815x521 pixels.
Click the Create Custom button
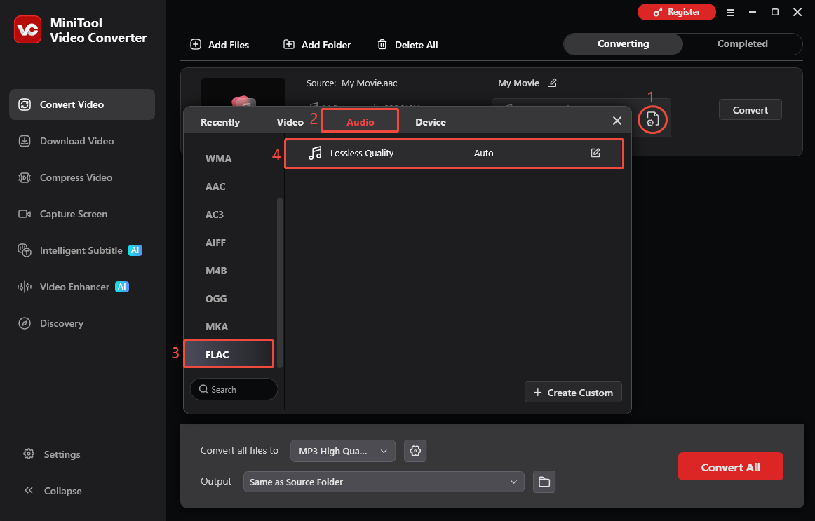point(573,393)
